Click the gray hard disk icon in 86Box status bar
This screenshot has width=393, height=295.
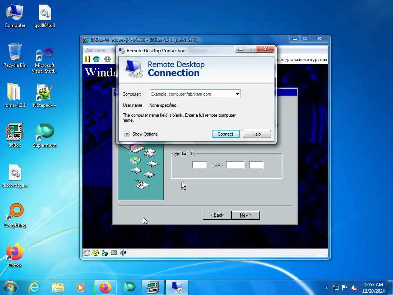coord(114,253)
